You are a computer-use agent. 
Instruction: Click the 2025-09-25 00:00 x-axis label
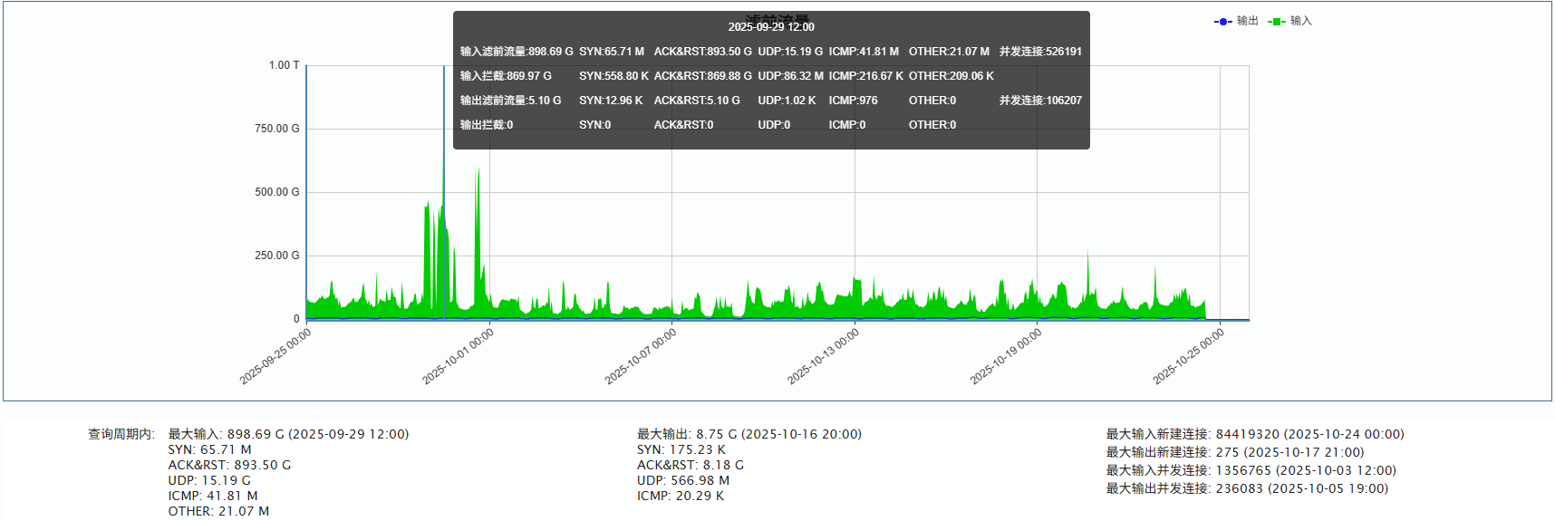coord(275,356)
